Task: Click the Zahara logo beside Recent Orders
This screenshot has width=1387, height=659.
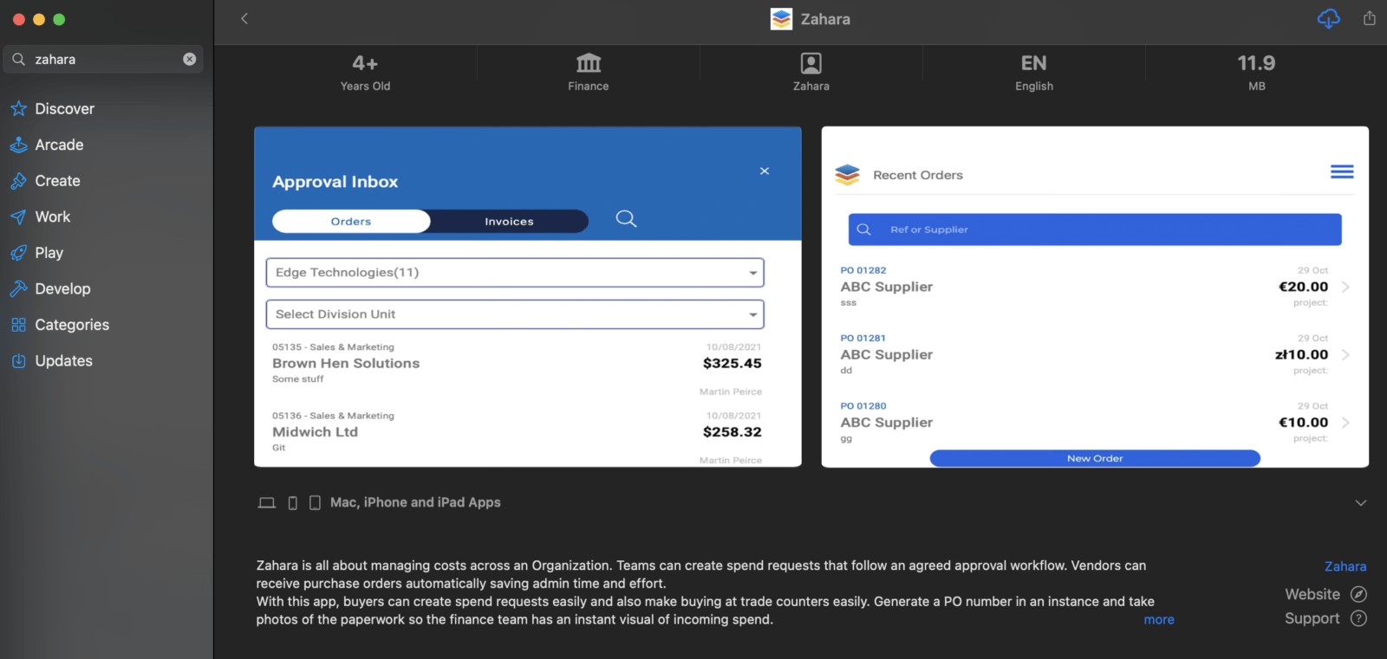Action: [847, 175]
